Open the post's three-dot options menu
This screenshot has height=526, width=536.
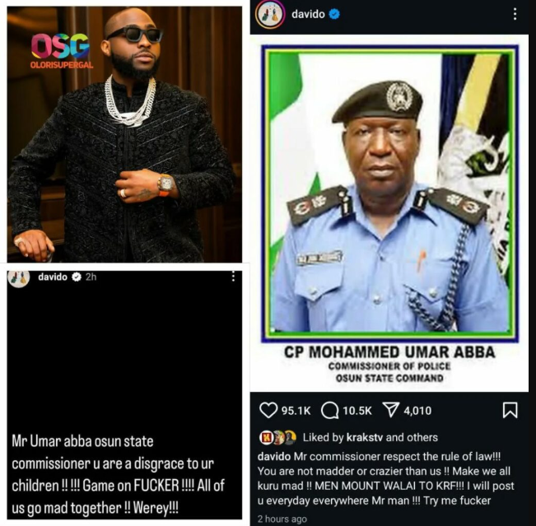[515, 14]
